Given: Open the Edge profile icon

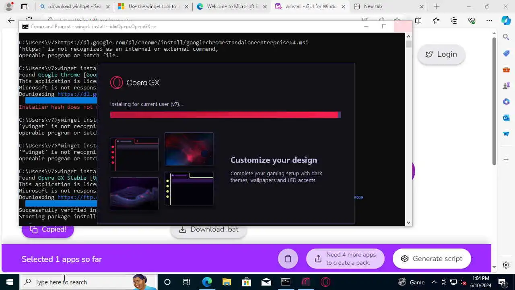Looking at the screenshot, I should point(9,6).
